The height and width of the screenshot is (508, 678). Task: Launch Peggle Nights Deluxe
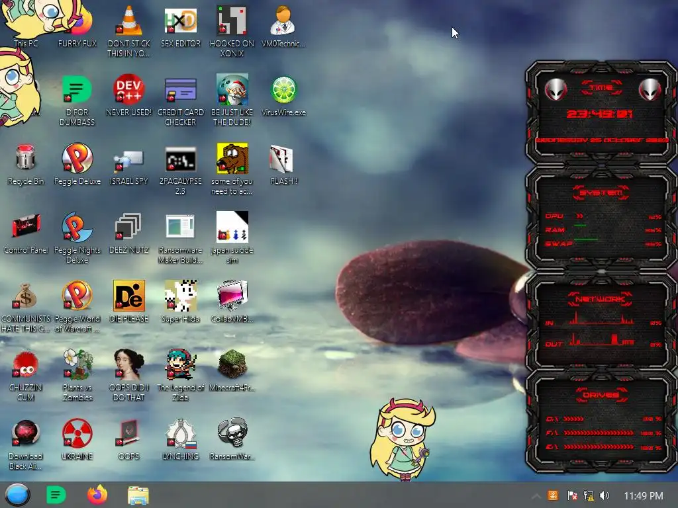click(77, 227)
